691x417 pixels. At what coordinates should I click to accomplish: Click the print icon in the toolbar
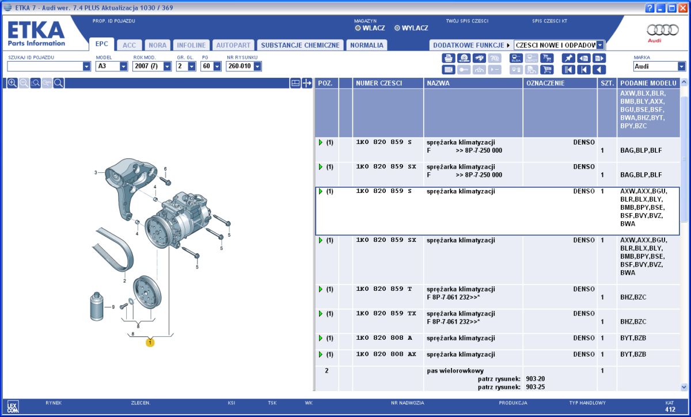pos(449,58)
